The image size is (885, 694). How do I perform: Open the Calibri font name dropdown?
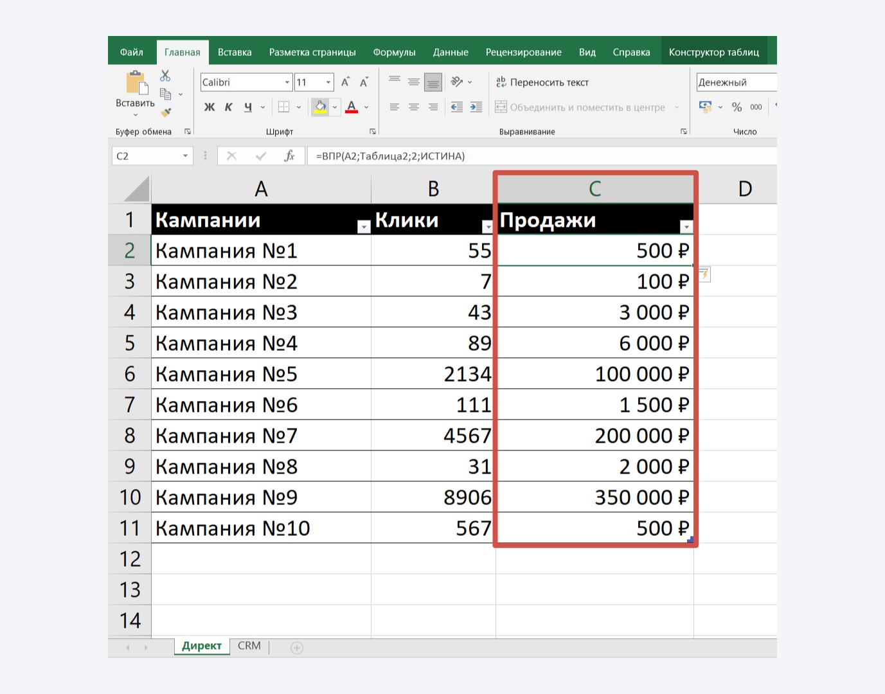[287, 82]
